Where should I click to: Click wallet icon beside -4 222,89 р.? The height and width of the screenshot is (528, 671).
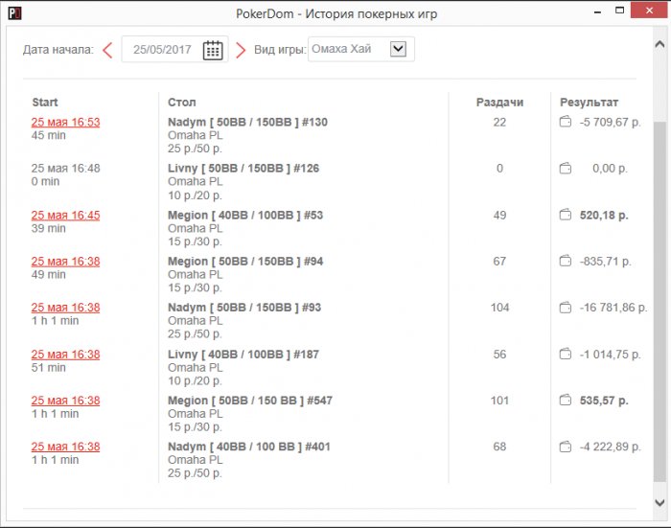pos(566,447)
